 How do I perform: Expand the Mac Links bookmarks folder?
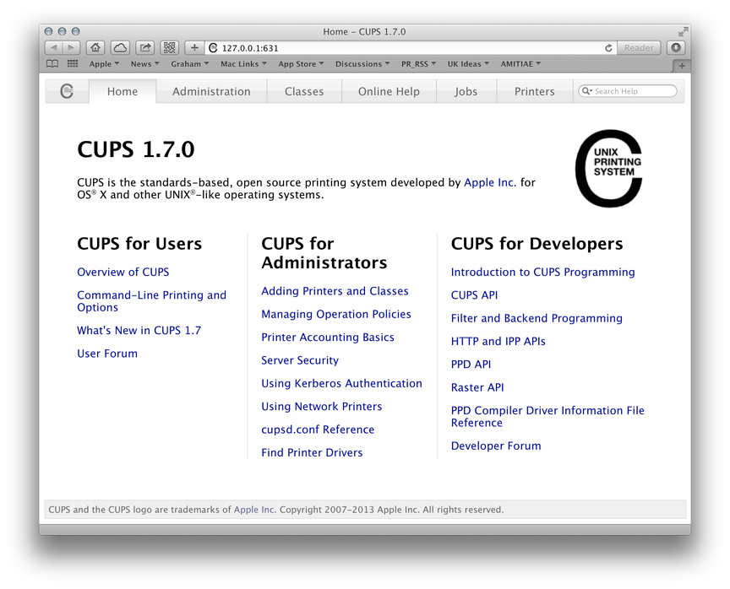click(x=243, y=64)
